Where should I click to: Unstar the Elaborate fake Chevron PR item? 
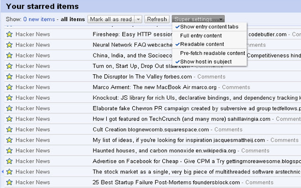9,108
